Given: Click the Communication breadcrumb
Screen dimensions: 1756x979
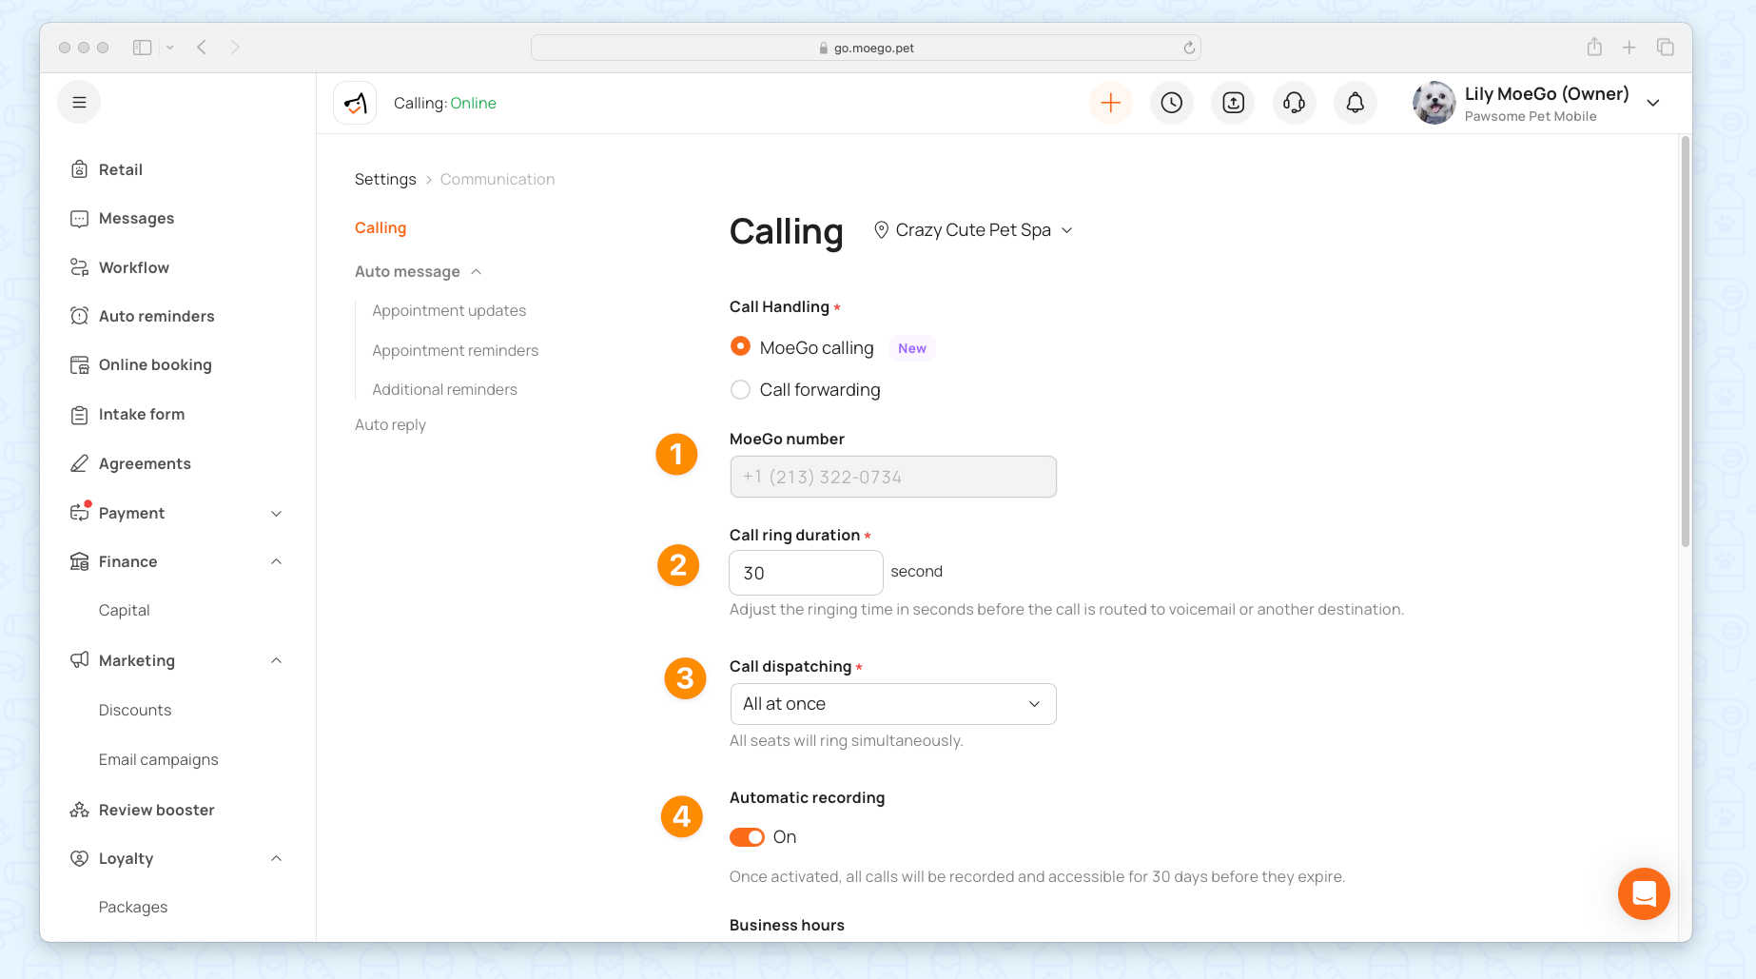Looking at the screenshot, I should click(x=498, y=180).
